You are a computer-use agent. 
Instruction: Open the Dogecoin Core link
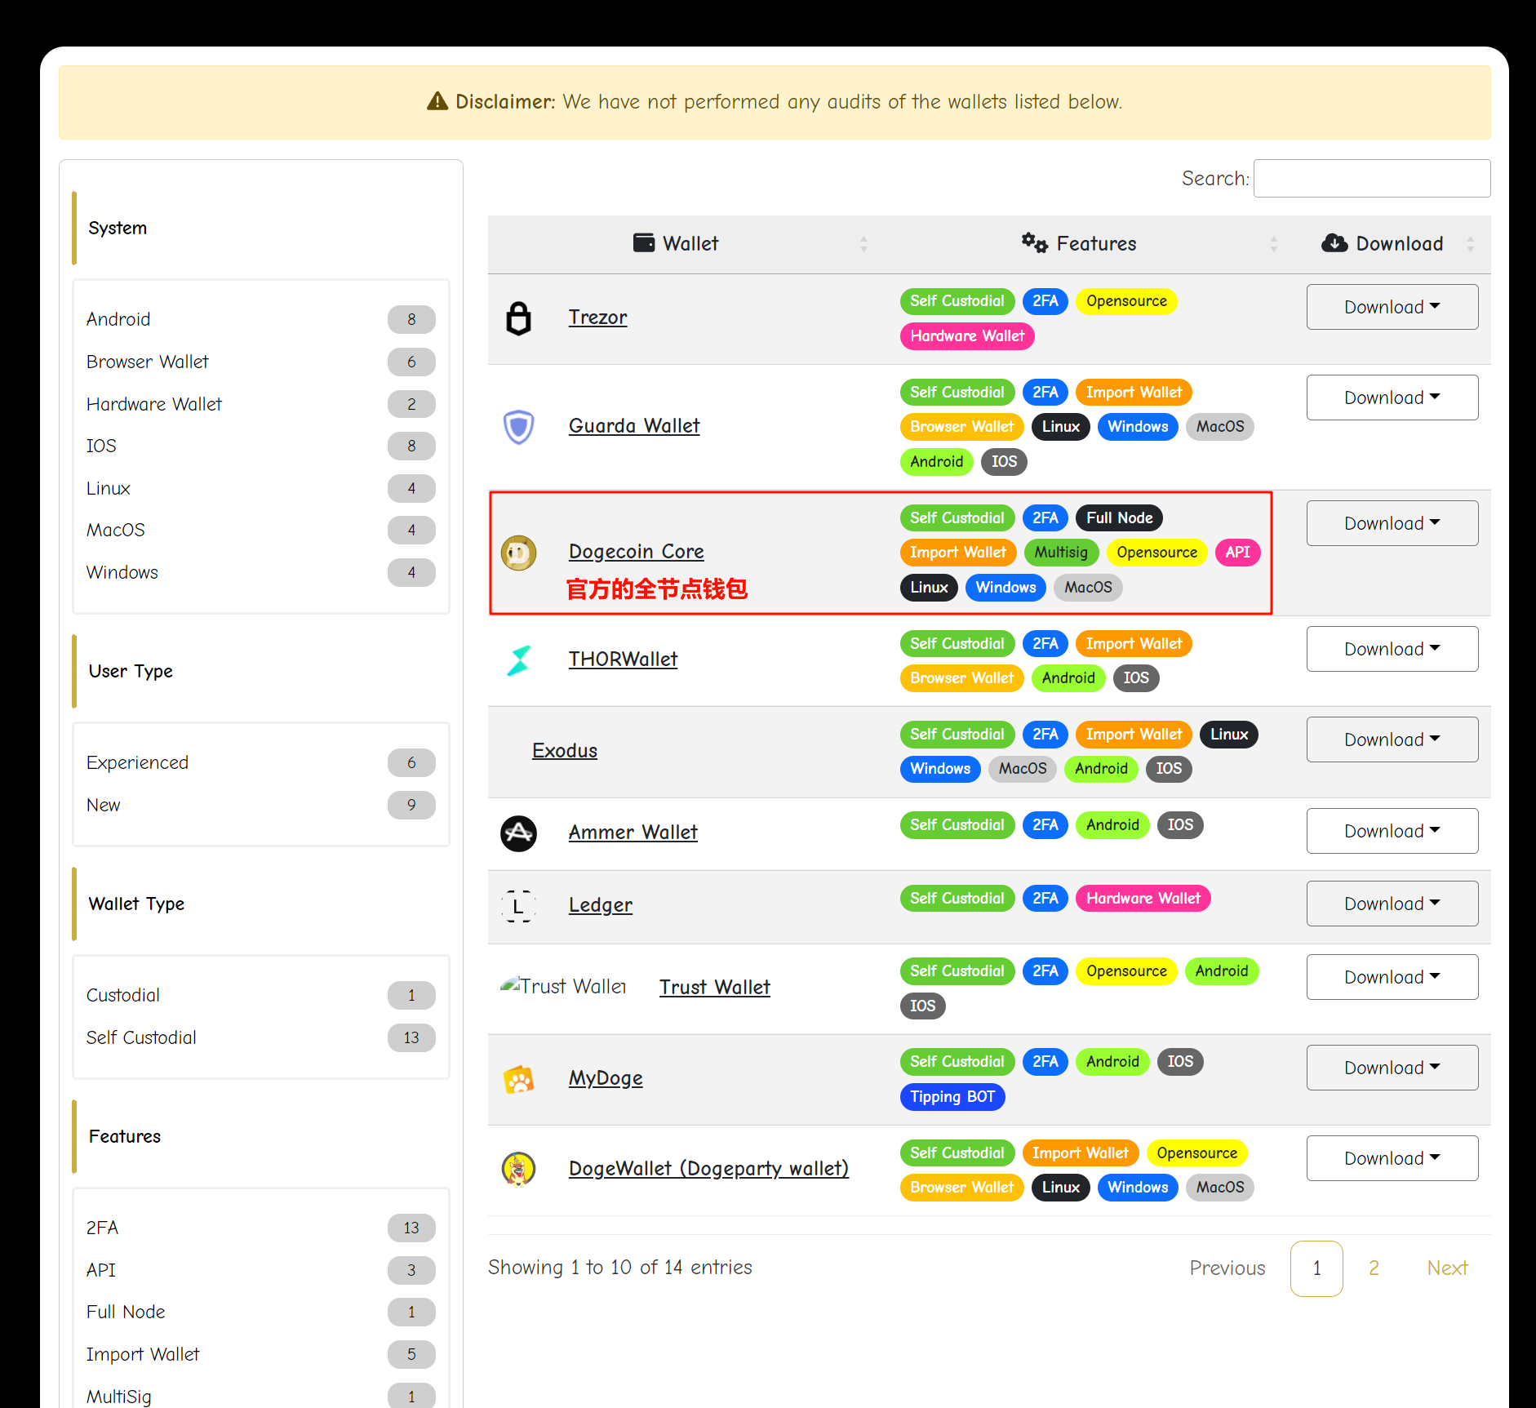(636, 552)
